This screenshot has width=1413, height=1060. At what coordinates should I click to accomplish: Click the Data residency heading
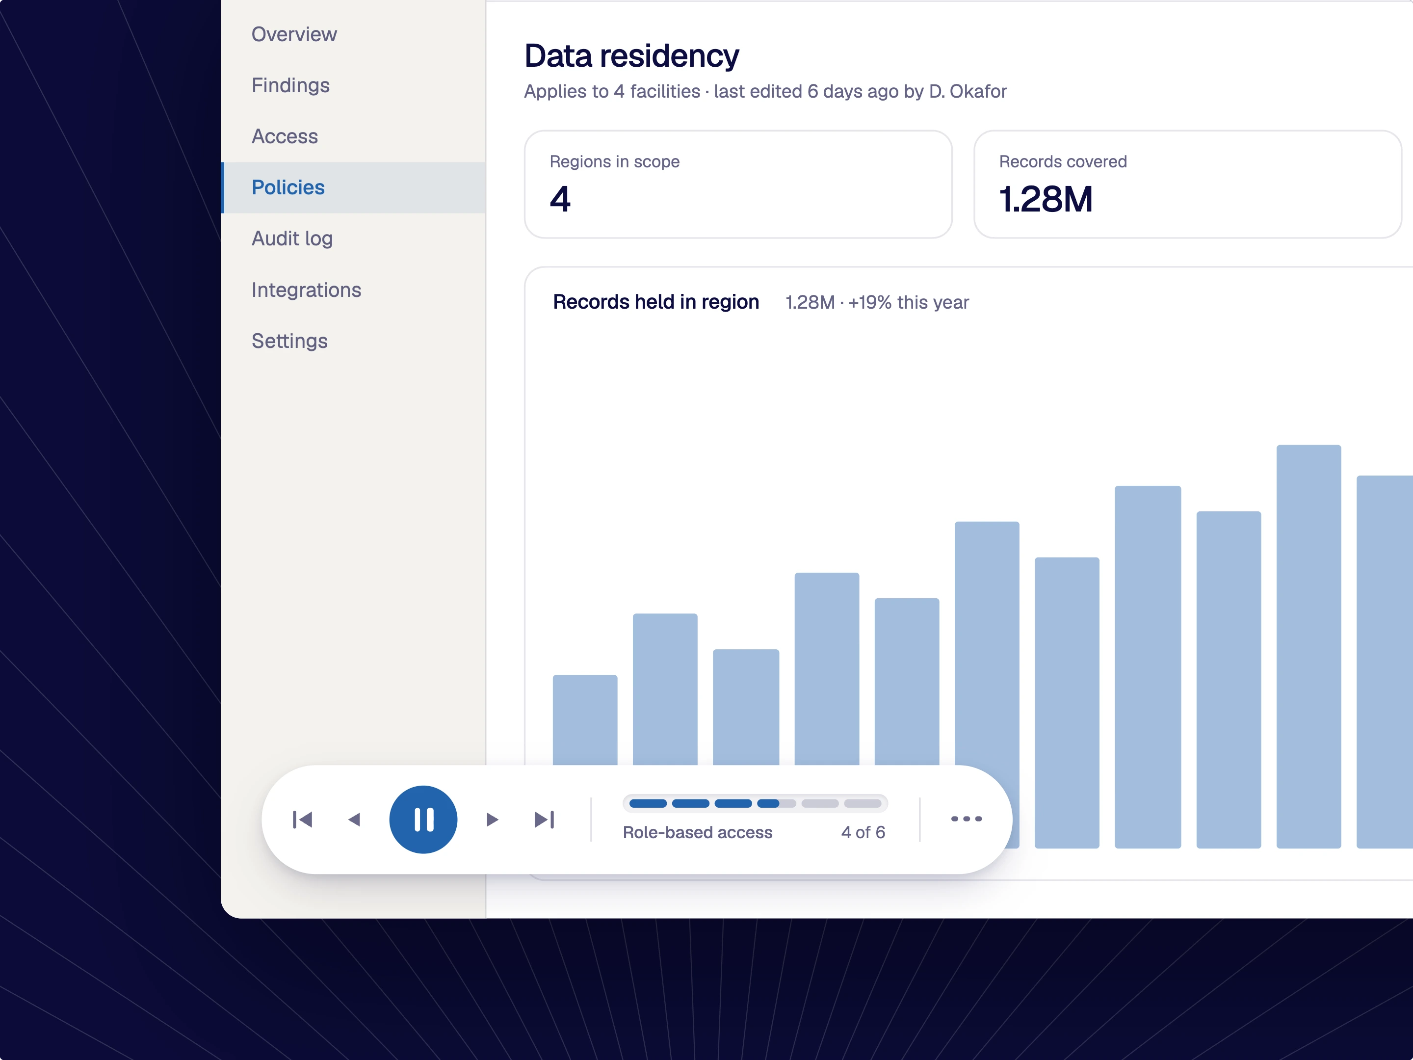(x=632, y=55)
